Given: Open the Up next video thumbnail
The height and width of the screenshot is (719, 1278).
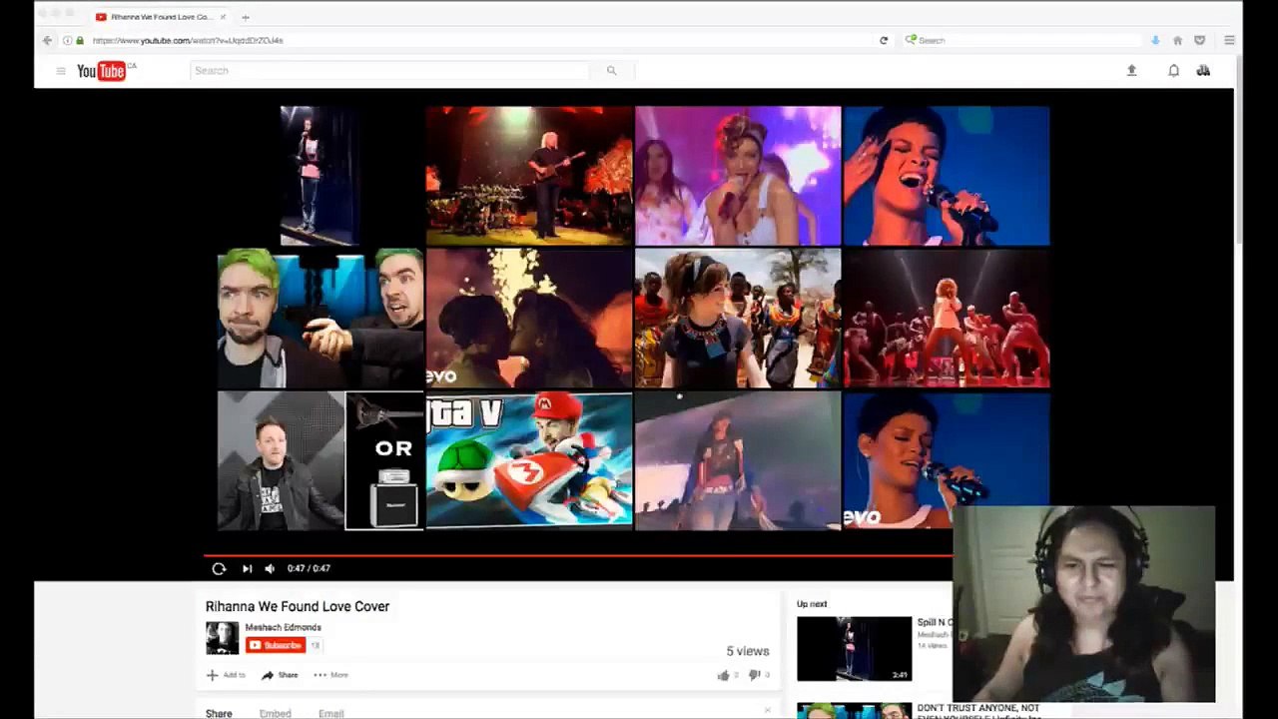Looking at the screenshot, I should [x=854, y=649].
